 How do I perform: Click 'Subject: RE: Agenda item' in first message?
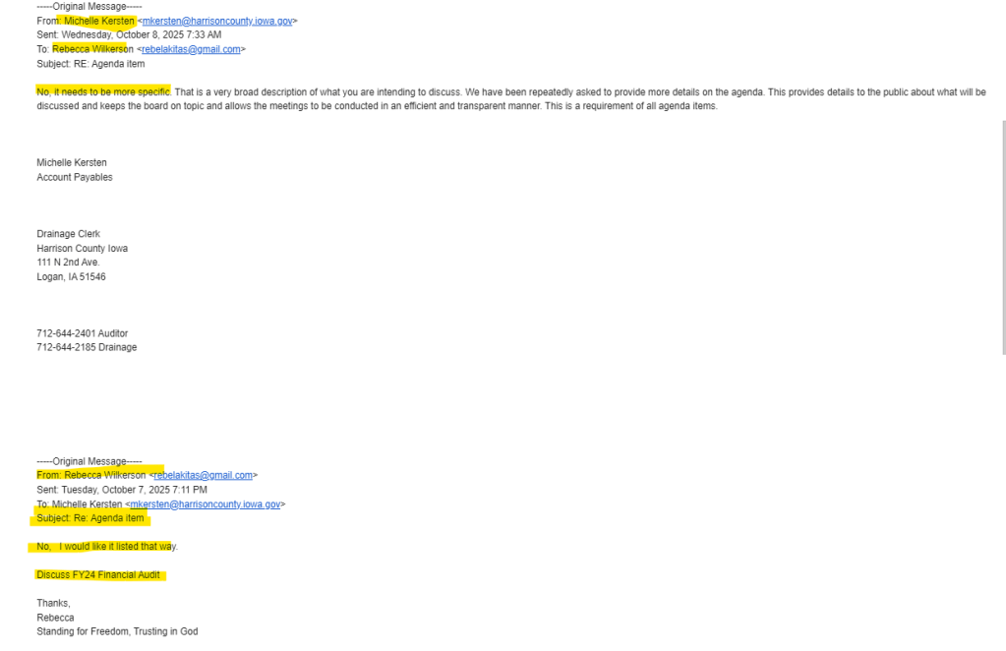90,64
